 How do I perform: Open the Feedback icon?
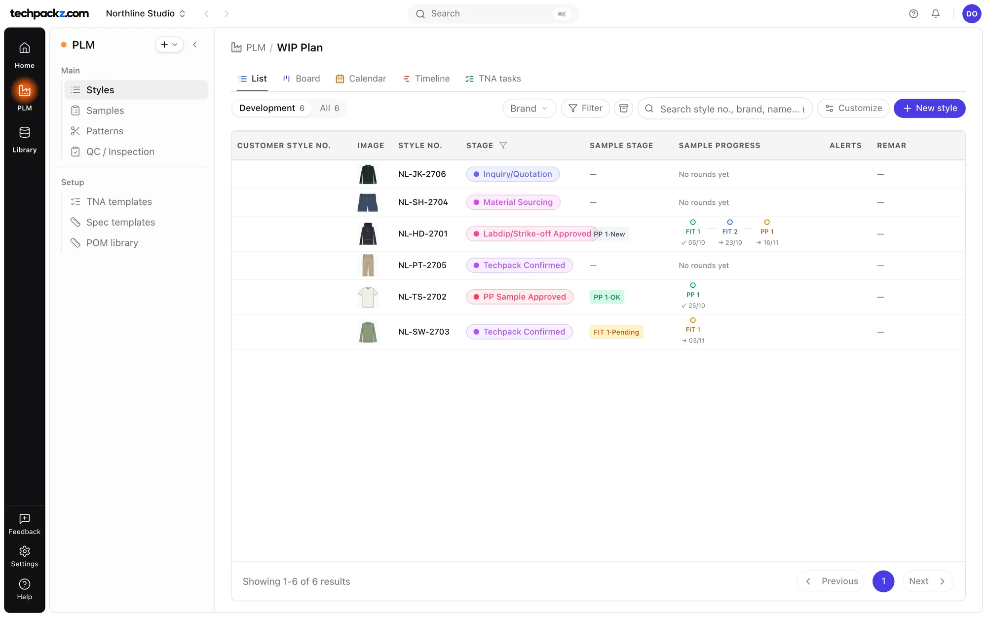pyautogui.click(x=24, y=524)
